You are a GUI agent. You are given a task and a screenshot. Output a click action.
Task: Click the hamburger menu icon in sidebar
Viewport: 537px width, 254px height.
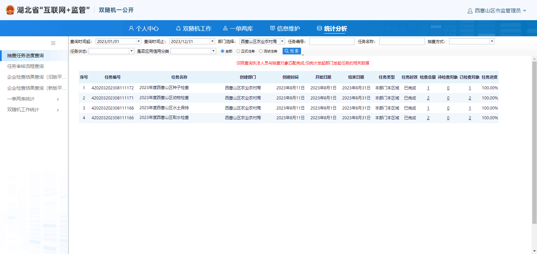pyautogui.click(x=53, y=43)
